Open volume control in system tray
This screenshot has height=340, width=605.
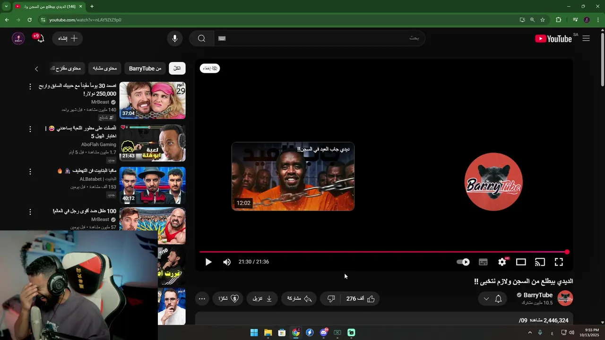(x=571, y=332)
